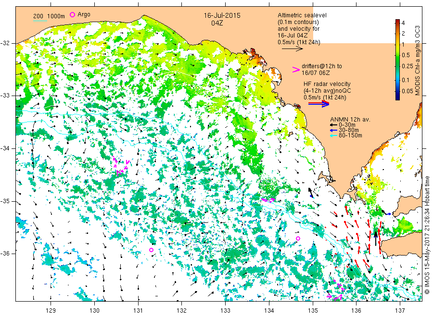Click the '4' tick label on the colorbar
This screenshot has width=433, height=317.
tap(403, 23)
